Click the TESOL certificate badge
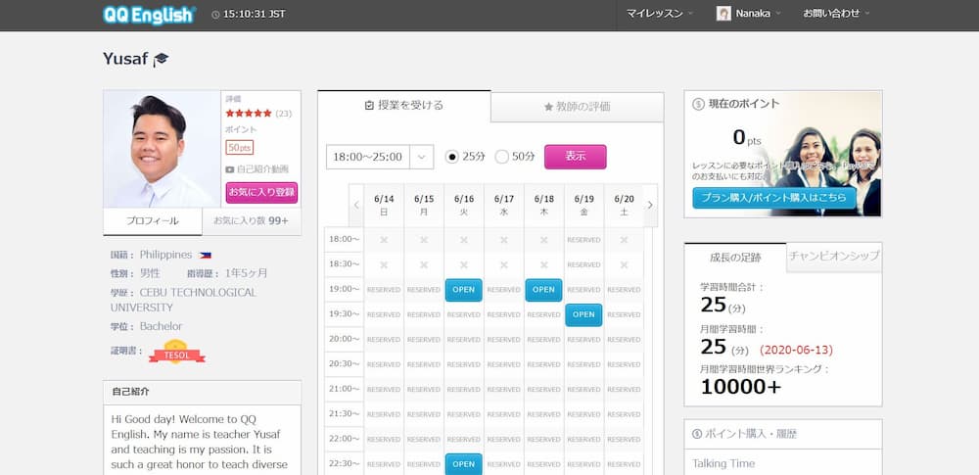The image size is (979, 475). 176,352
